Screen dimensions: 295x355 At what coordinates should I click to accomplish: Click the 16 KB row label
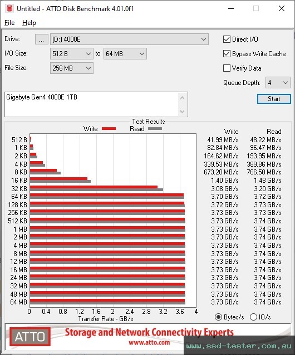coord(19,181)
